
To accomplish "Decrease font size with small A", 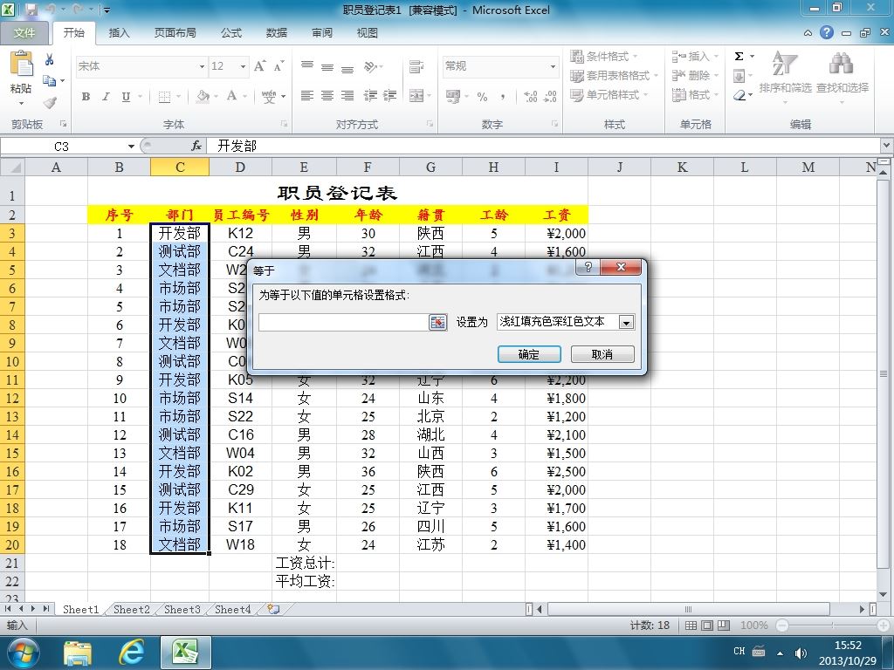I will [x=279, y=66].
